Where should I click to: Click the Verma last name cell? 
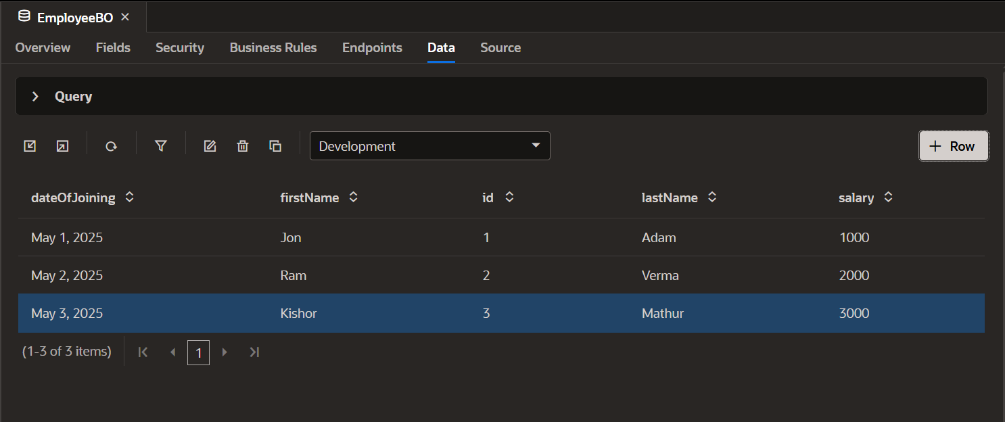click(660, 275)
